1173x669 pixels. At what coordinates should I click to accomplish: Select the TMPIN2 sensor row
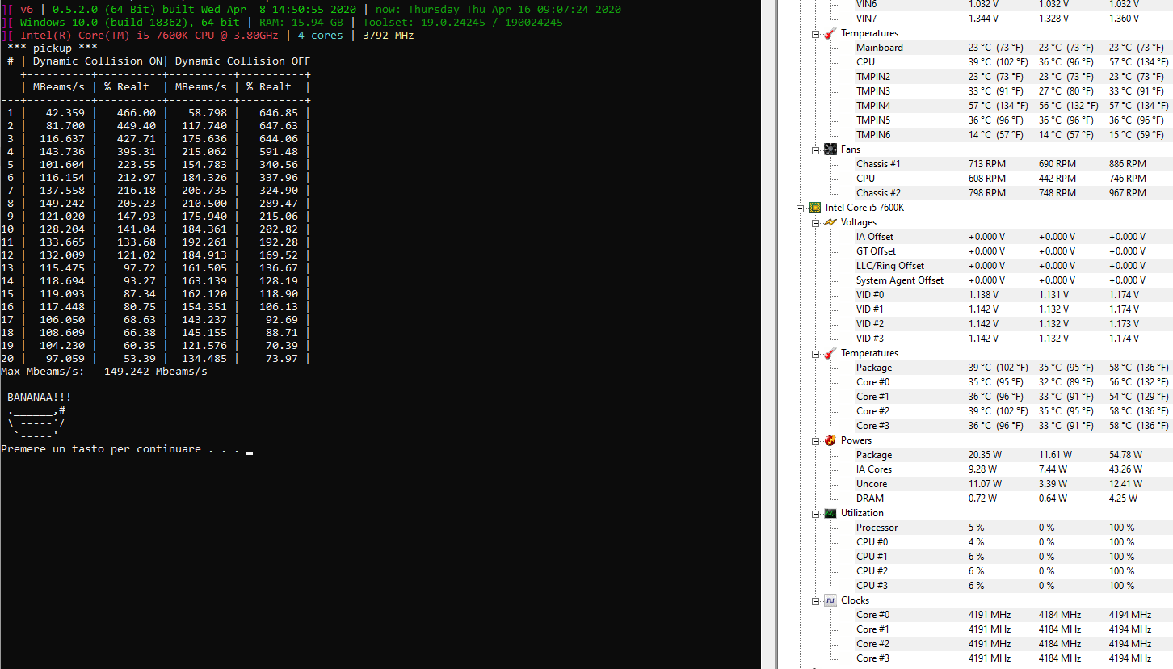point(1013,77)
